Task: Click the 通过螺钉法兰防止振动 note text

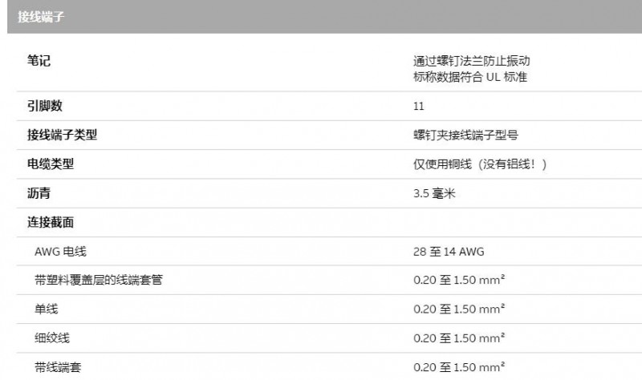Action: coord(472,62)
